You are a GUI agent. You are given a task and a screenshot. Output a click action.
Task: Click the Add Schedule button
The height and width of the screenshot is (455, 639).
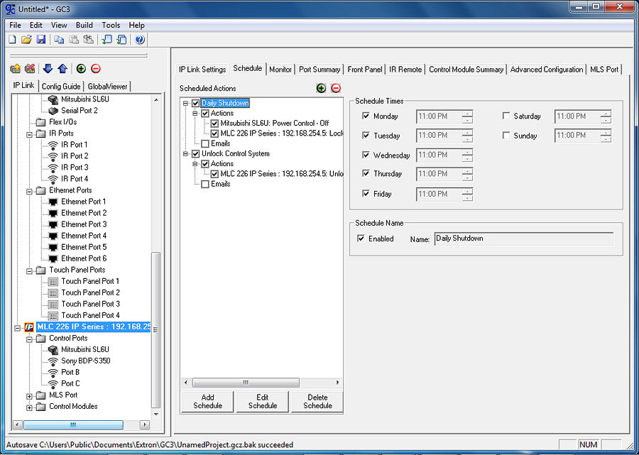207,402
